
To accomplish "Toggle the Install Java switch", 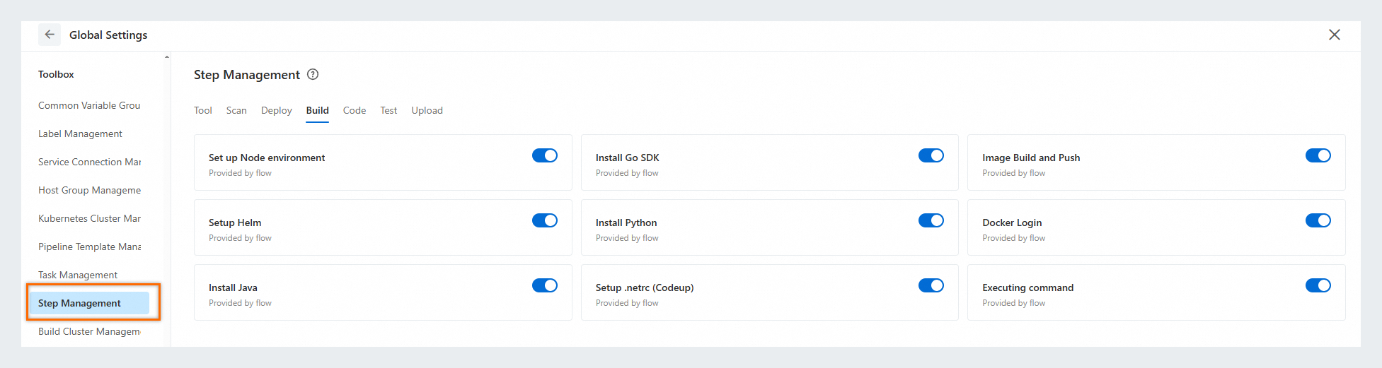I will click(544, 285).
